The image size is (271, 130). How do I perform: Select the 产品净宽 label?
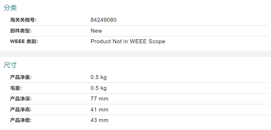[x=21, y=120]
